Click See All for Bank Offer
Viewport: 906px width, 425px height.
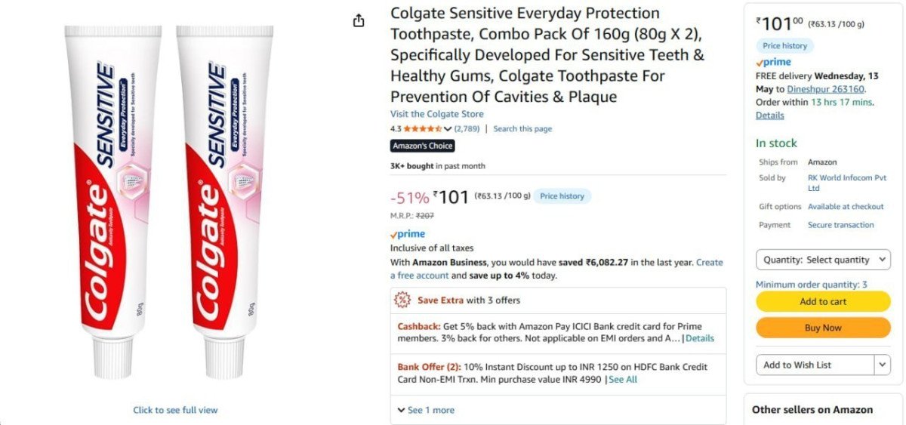pos(623,379)
